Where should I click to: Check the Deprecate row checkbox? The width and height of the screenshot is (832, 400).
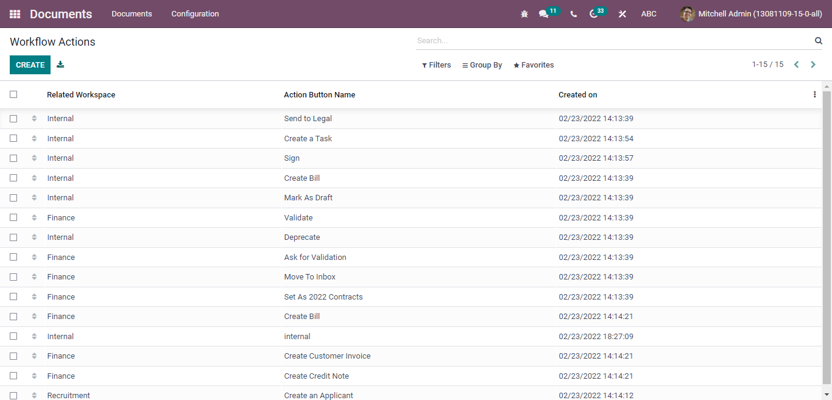pos(13,237)
